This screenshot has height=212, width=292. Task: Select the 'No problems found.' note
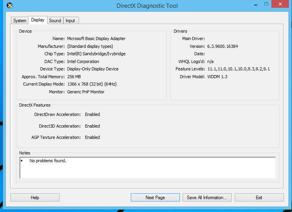(x=48, y=161)
